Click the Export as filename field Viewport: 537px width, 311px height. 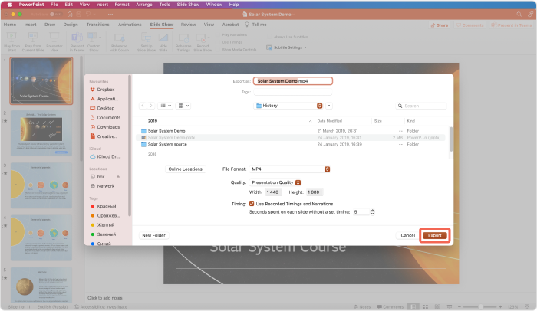293,80
